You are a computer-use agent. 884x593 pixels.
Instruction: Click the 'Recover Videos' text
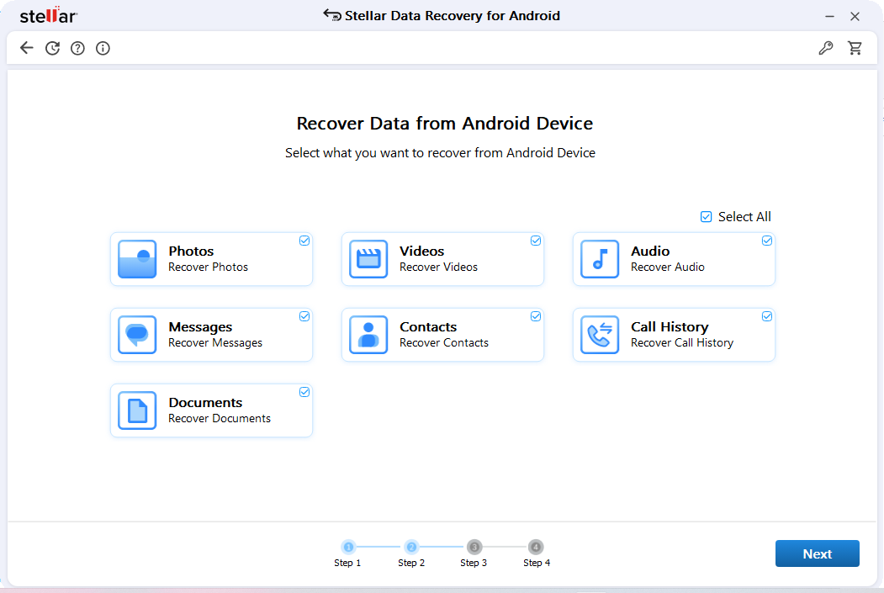click(x=438, y=267)
